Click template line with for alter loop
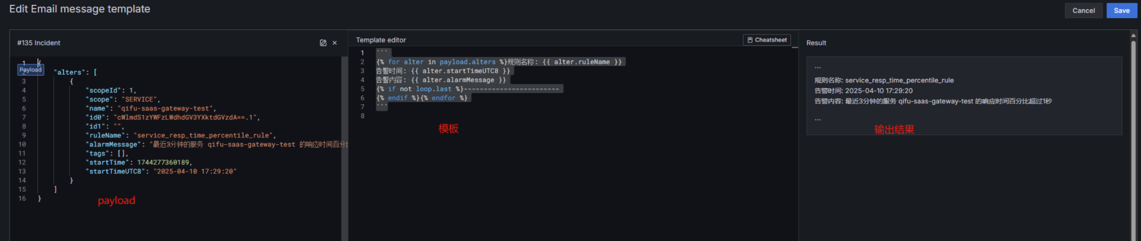Viewport: 1141px width, 241px height. point(500,62)
